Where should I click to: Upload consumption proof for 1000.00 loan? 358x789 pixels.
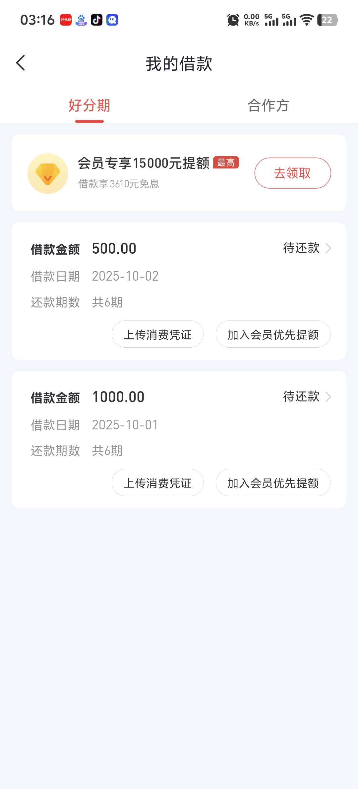pos(157,483)
